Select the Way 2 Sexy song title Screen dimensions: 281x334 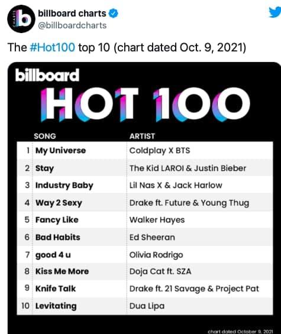[59, 203]
